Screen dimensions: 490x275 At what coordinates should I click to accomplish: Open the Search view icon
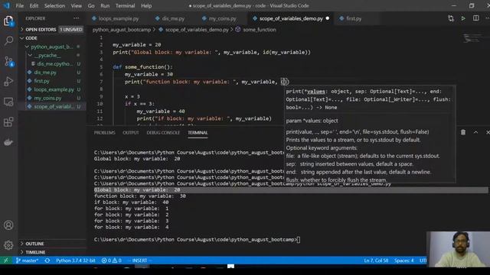pyautogui.click(x=8, y=40)
